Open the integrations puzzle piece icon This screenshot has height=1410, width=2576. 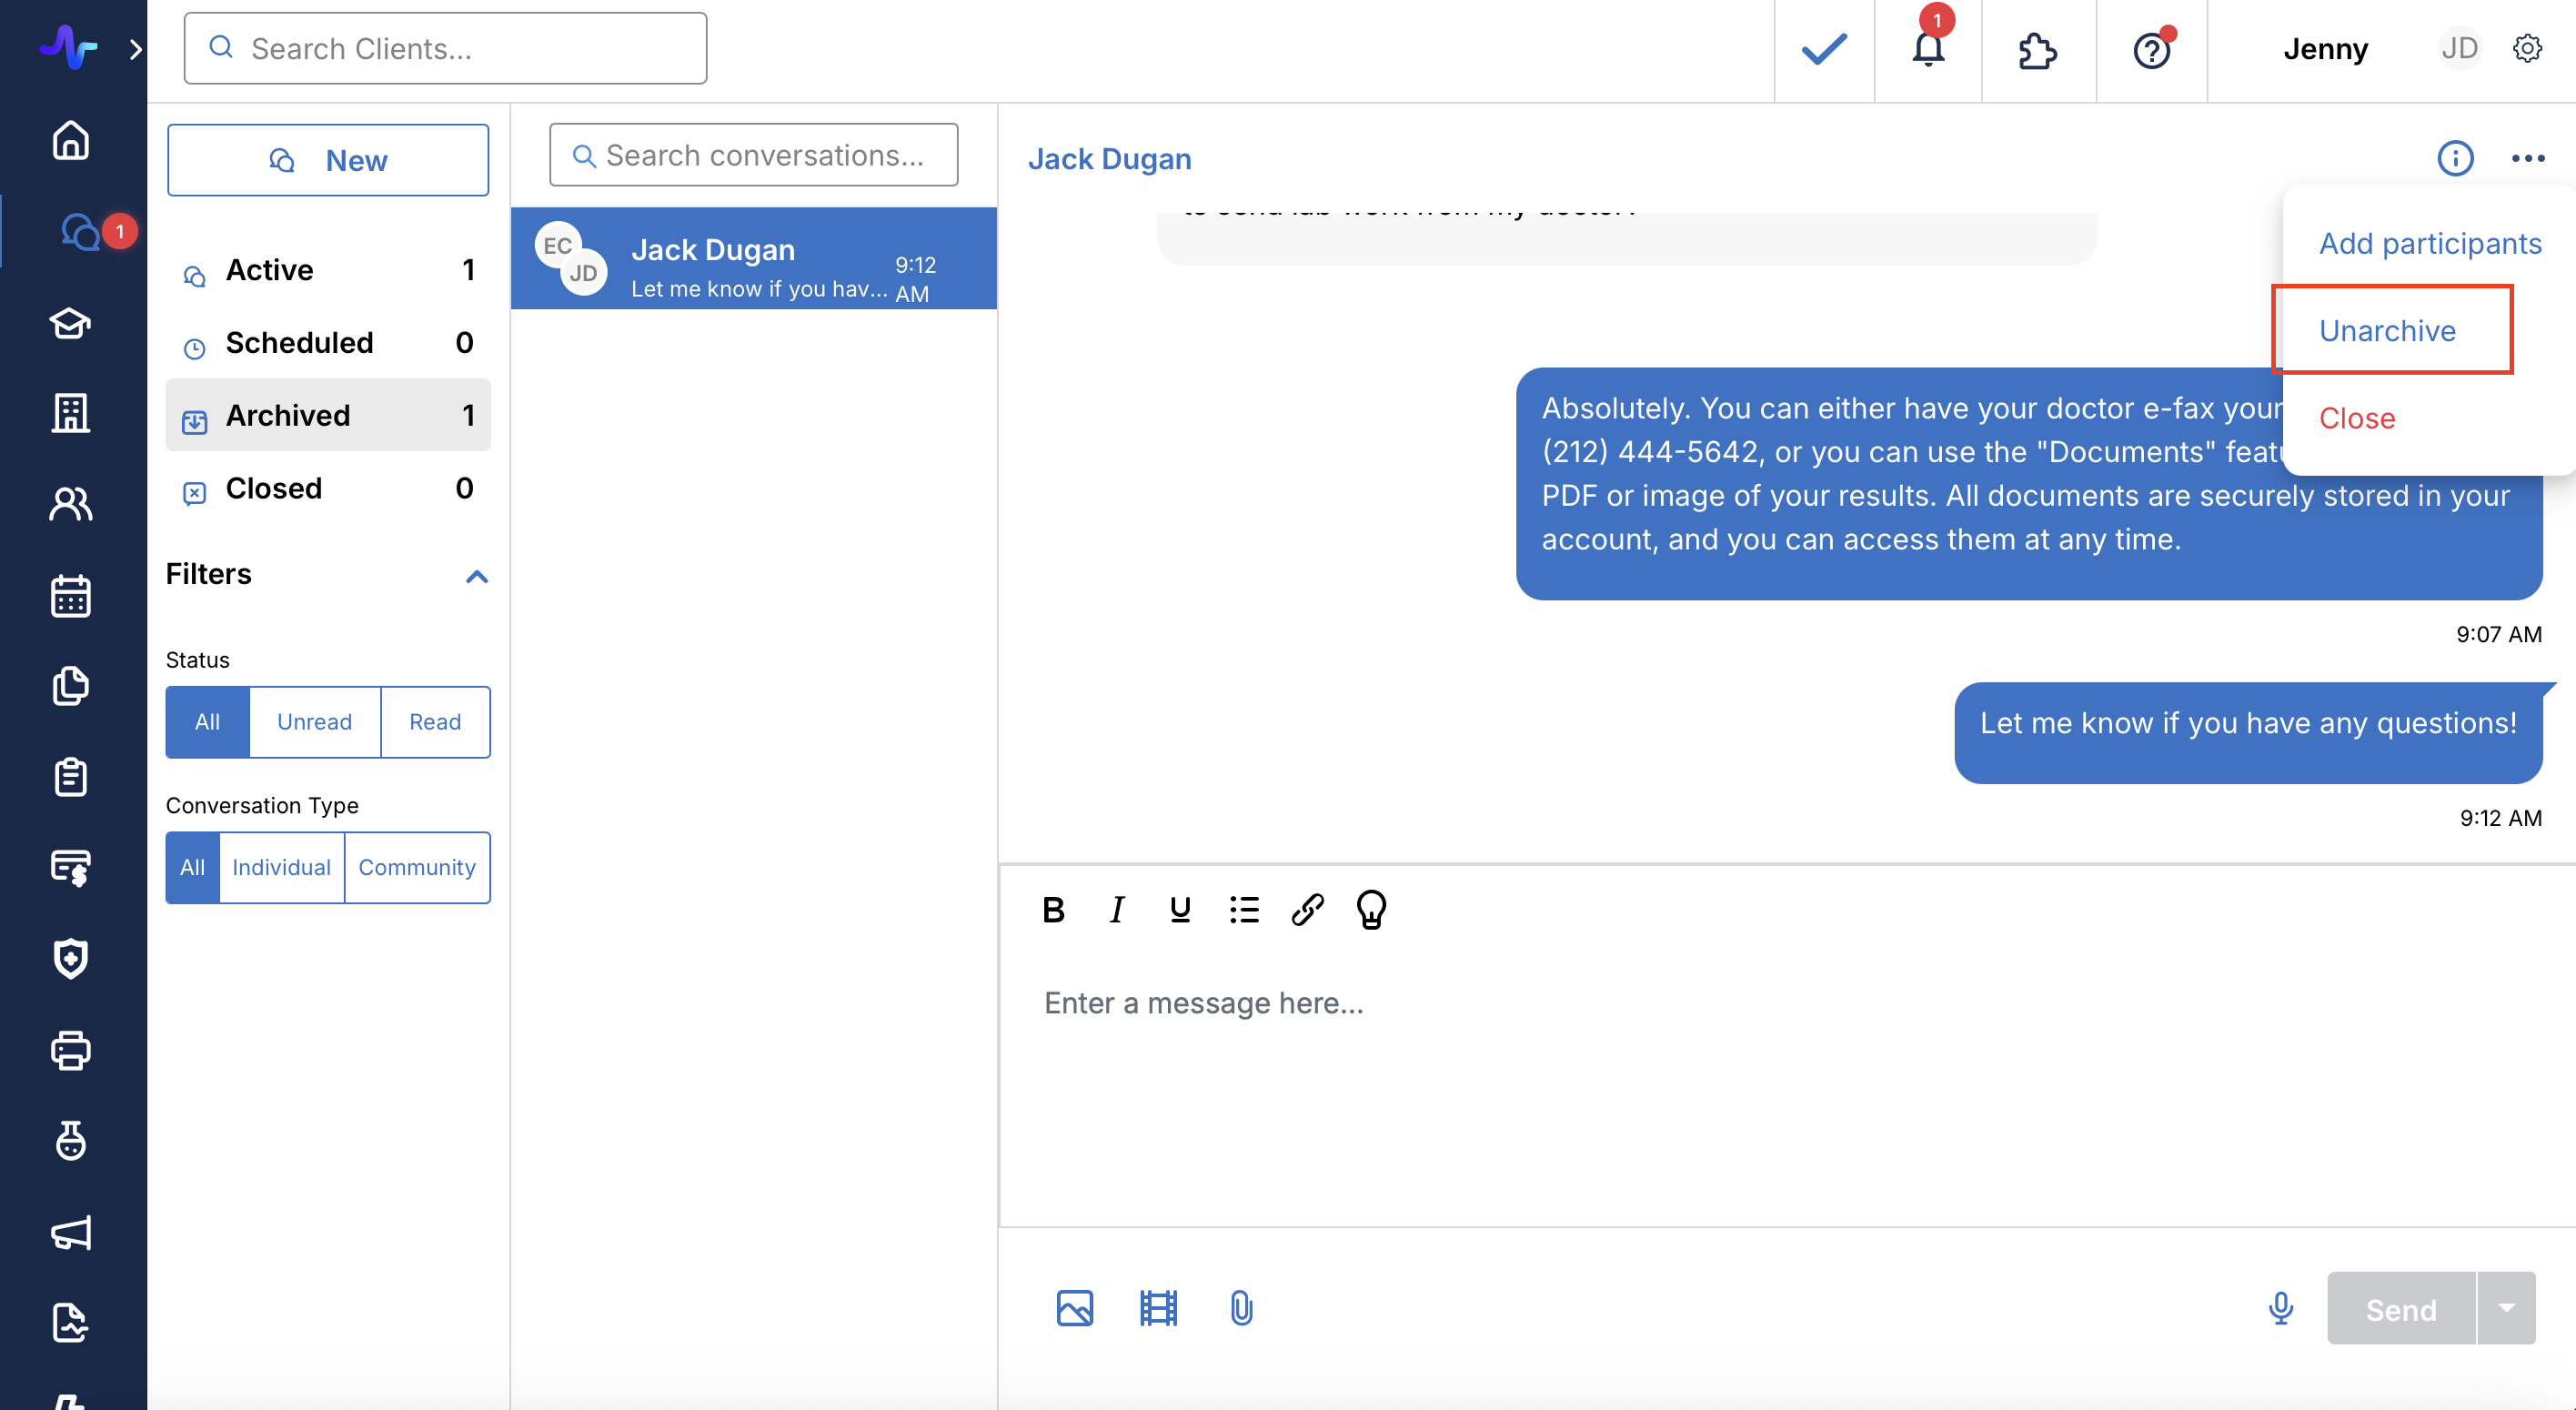pyautogui.click(x=2037, y=50)
